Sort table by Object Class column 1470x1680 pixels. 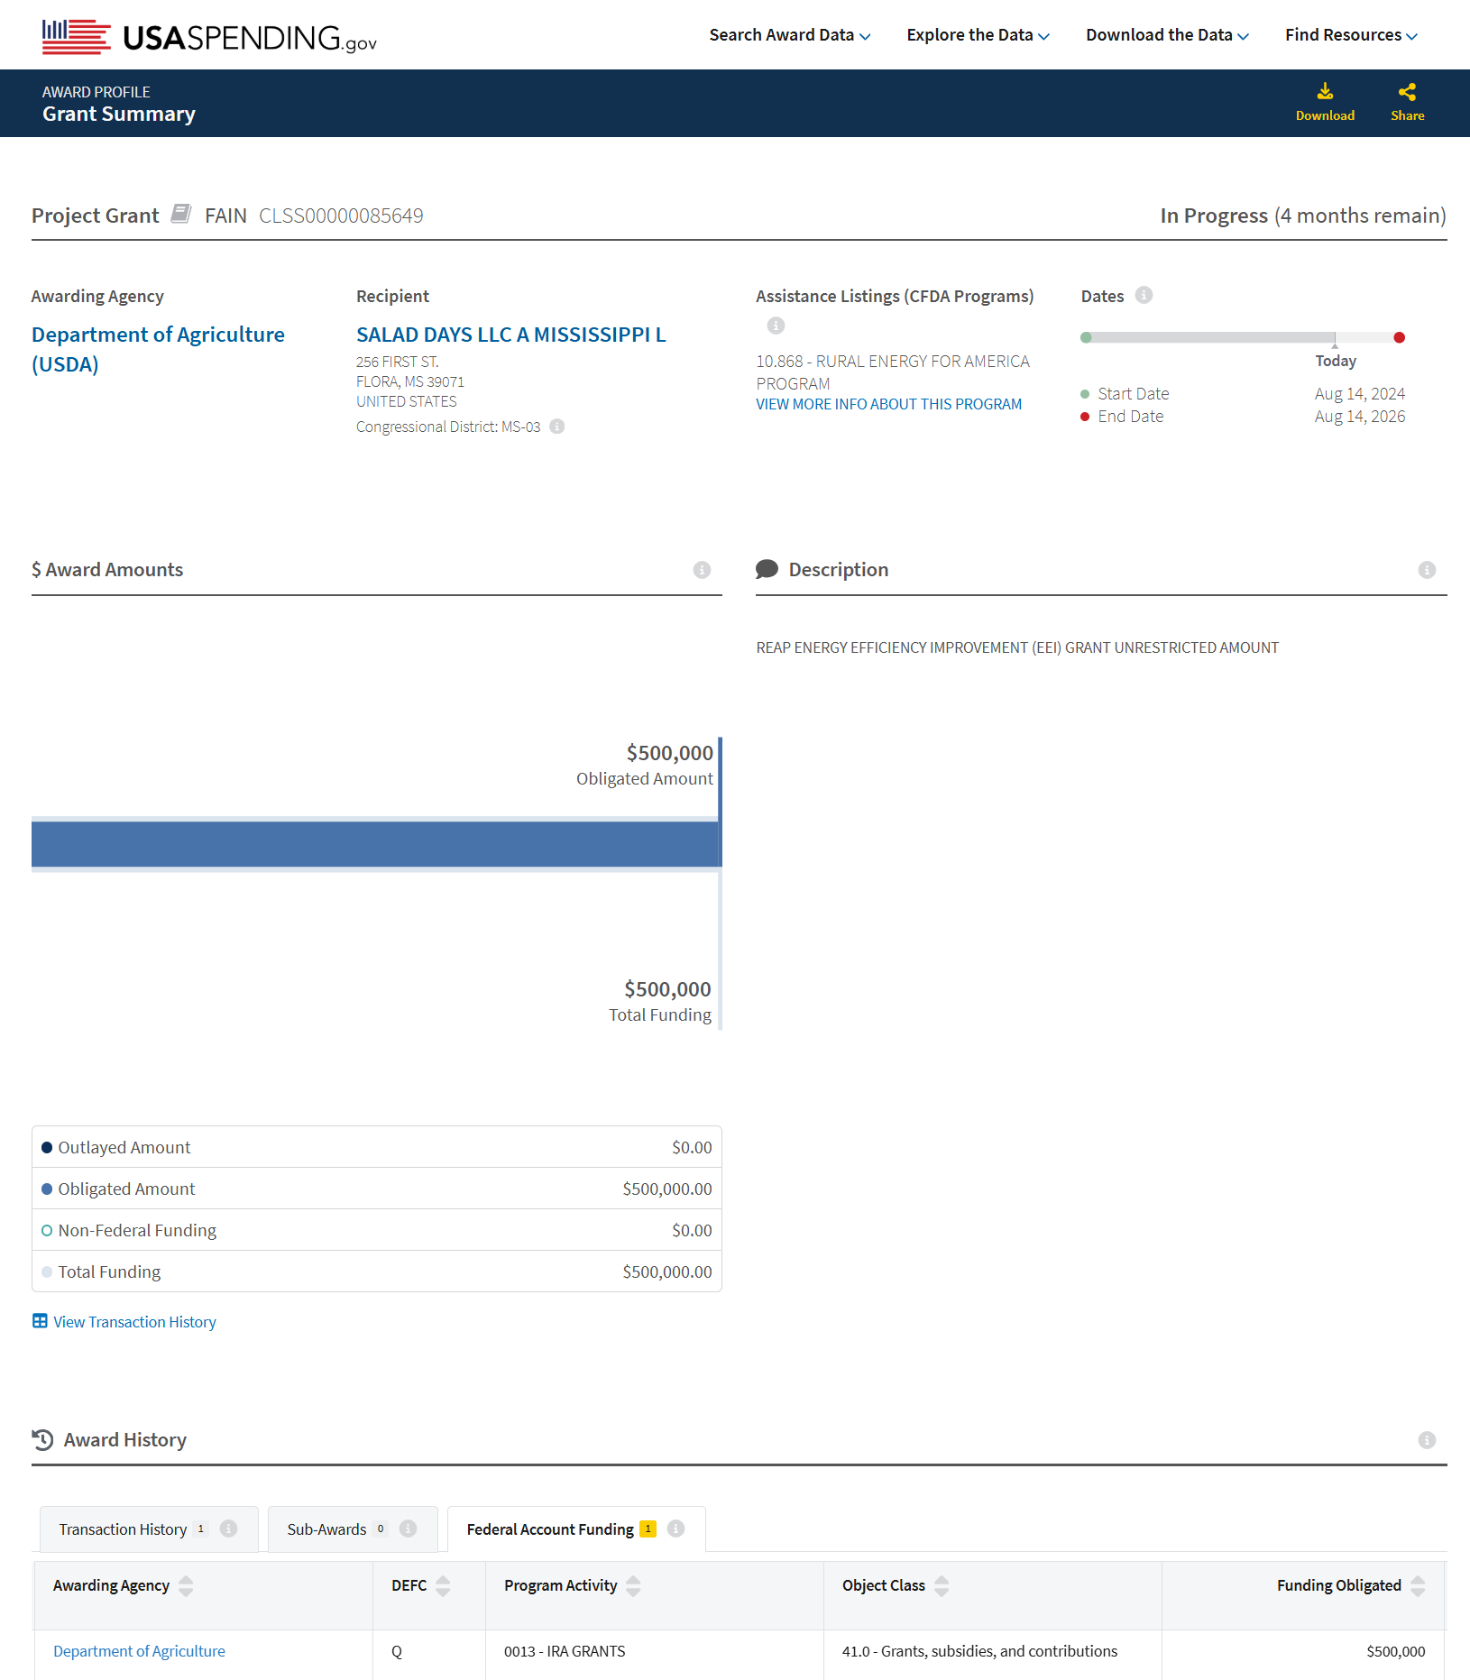(x=942, y=1586)
